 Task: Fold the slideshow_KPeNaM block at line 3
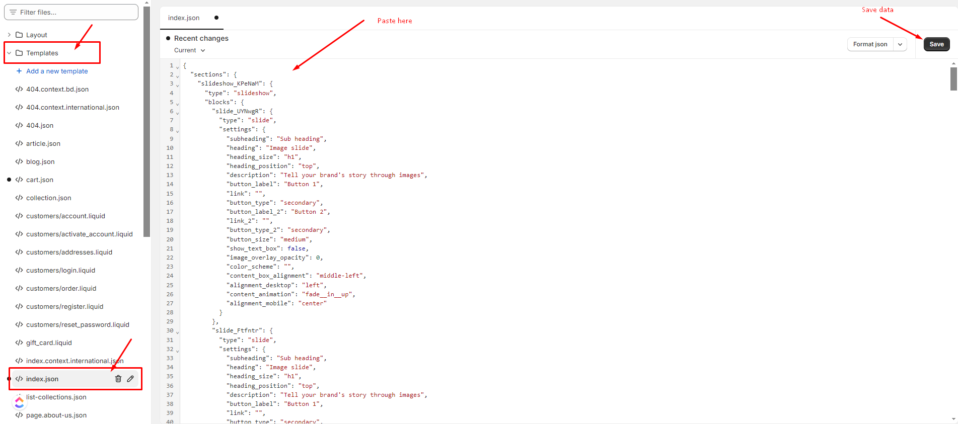pyautogui.click(x=177, y=85)
